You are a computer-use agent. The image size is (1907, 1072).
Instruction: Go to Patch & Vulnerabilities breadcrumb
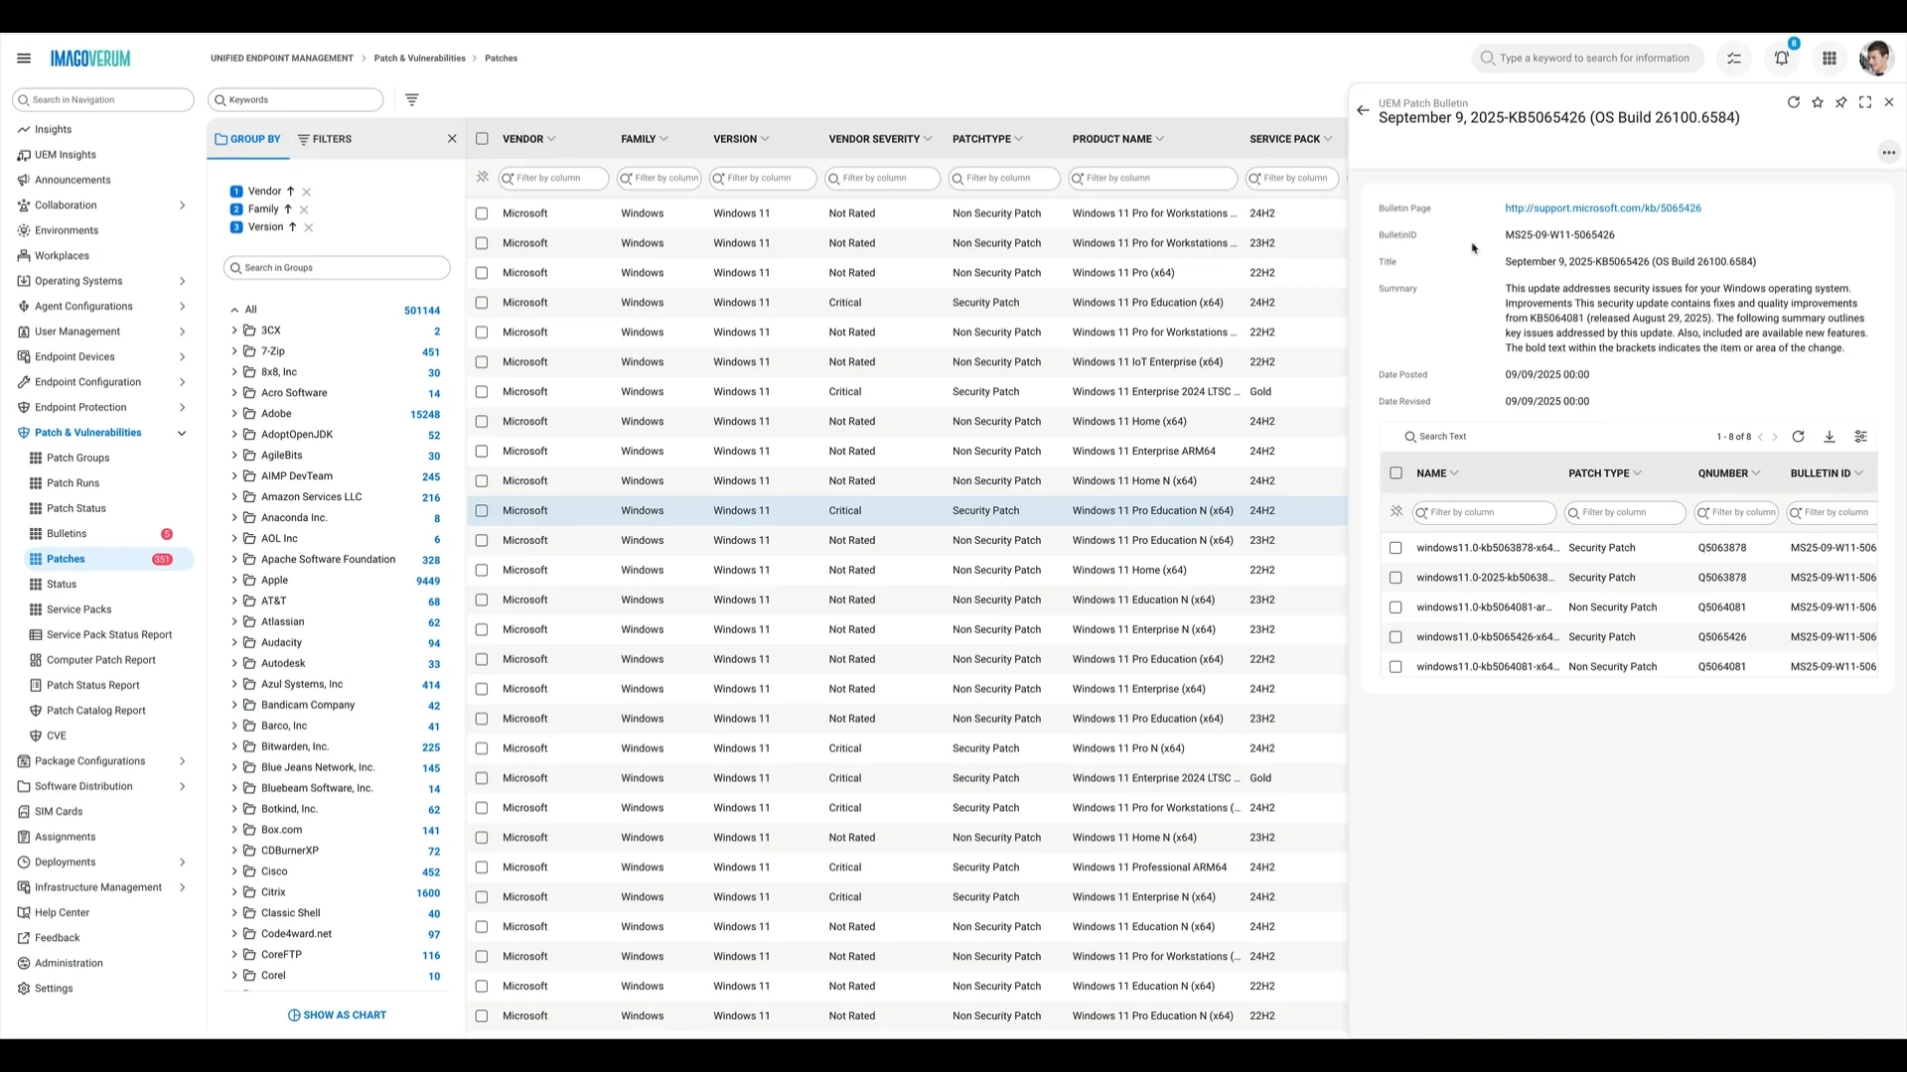point(419,59)
